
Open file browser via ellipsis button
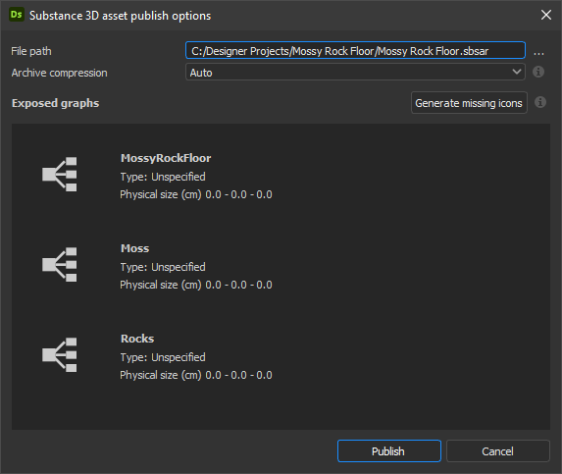pyautogui.click(x=538, y=53)
